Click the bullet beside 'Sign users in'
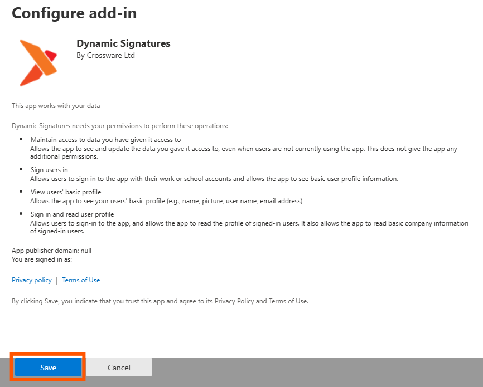Viewport: 483px width, 387px height. tap(22, 169)
